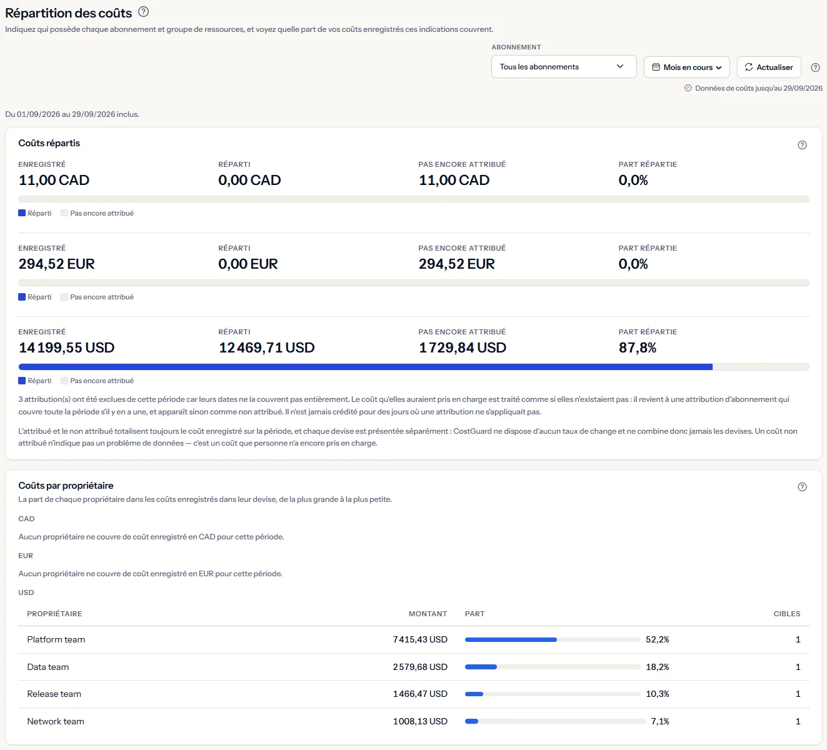Viewport: 827px width, 750px height.
Task: Click the Network team share bar
Action: tap(556, 721)
